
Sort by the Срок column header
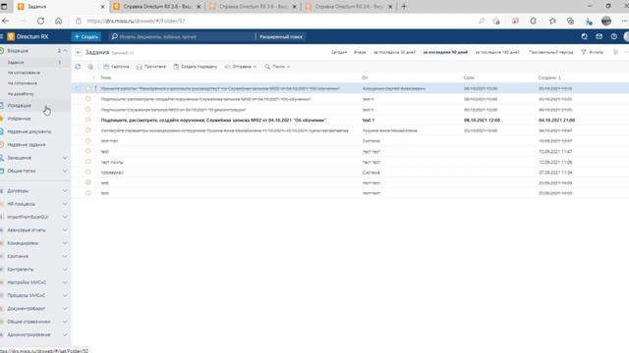pos(469,77)
